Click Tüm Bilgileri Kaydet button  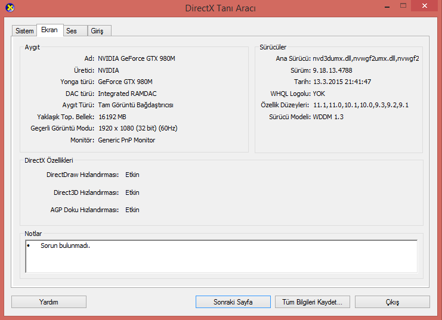(x=313, y=302)
